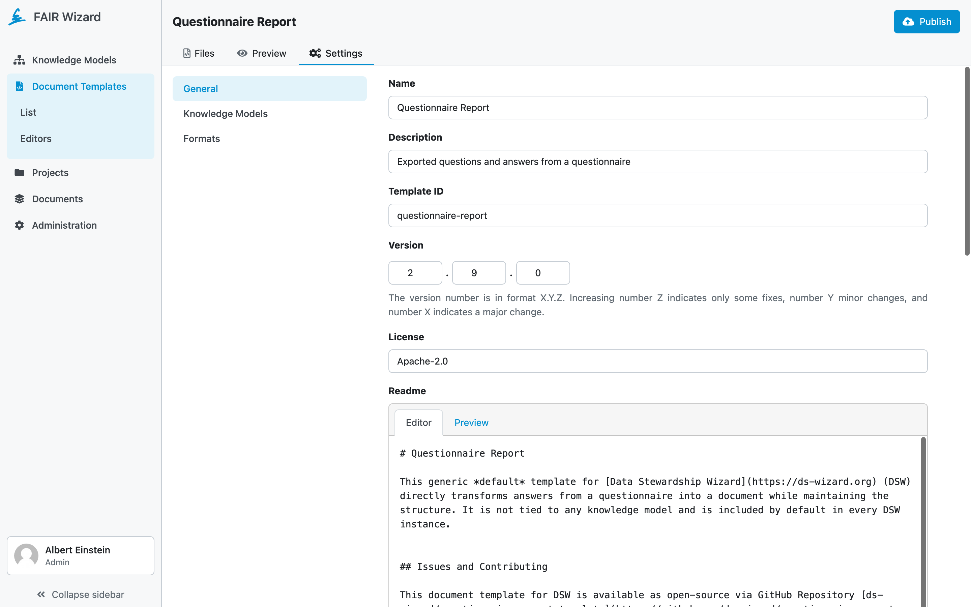The height and width of the screenshot is (607, 971).
Task: Click the FAIR Wizard logo icon
Action: [17, 17]
